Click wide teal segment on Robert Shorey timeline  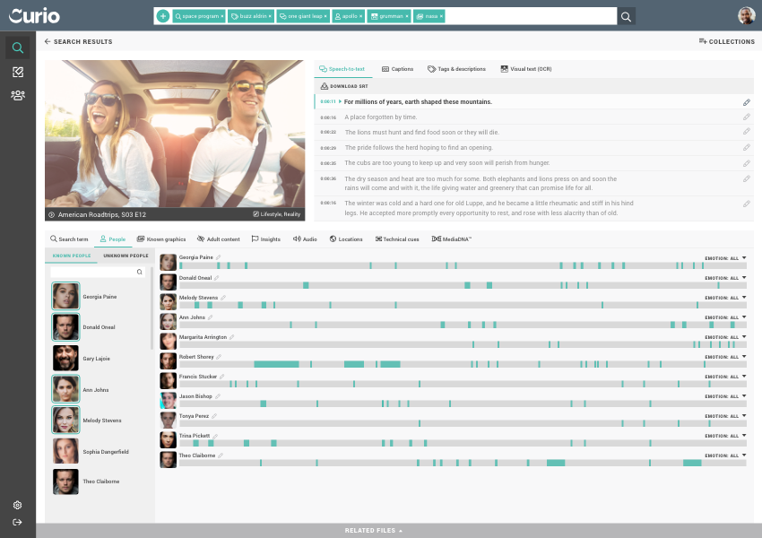point(276,364)
